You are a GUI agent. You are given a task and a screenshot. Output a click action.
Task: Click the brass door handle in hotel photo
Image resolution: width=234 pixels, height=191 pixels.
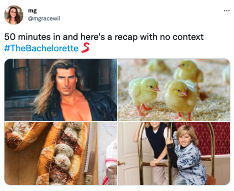121,163
